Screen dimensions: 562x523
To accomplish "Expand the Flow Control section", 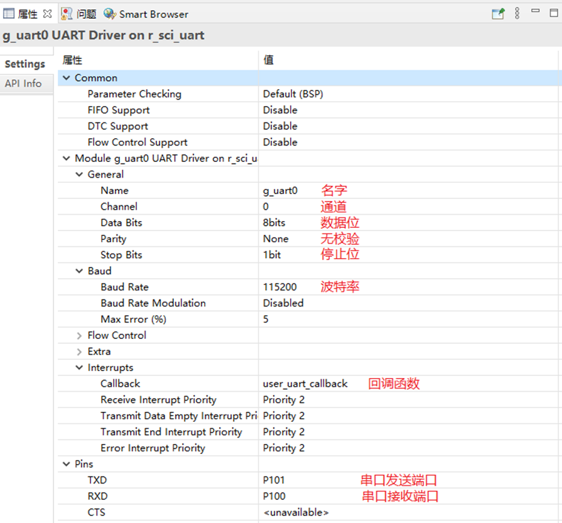I will [x=78, y=335].
